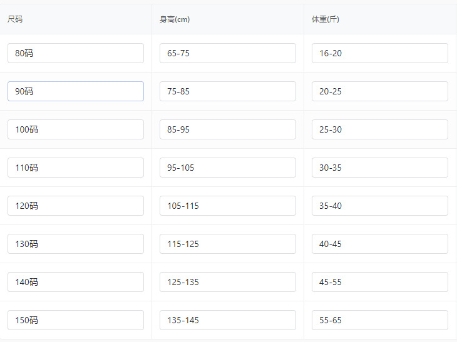Click the 120码 size field
457x342 pixels.
pos(76,206)
